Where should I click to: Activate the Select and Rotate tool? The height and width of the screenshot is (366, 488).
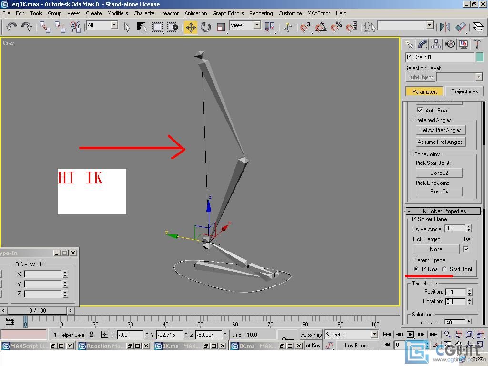[x=206, y=27]
